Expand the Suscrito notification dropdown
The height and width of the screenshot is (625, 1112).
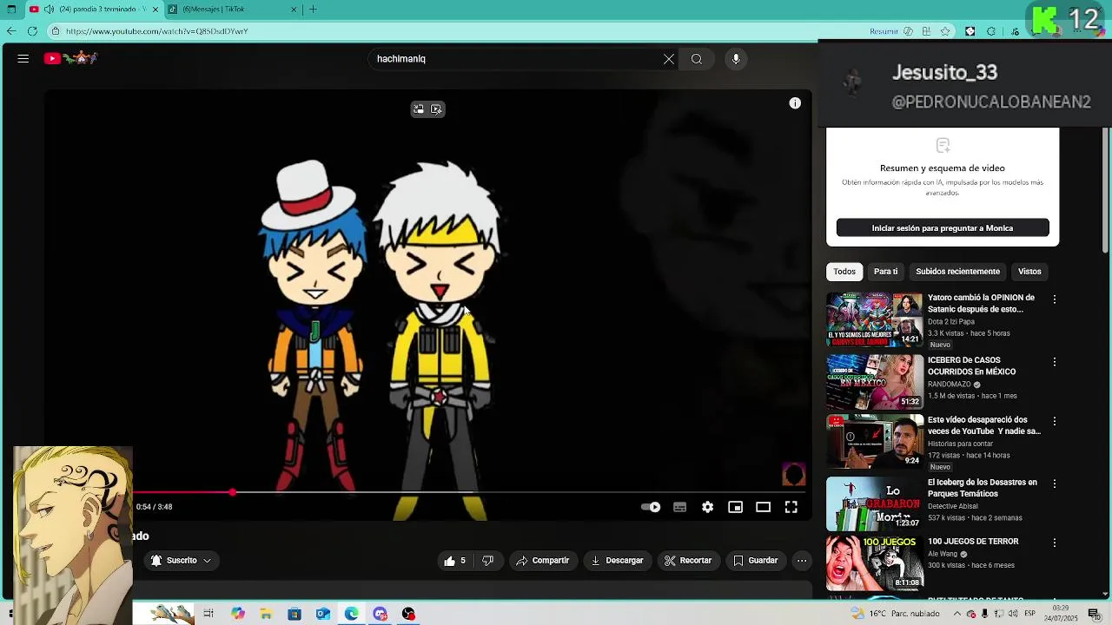click(x=182, y=561)
